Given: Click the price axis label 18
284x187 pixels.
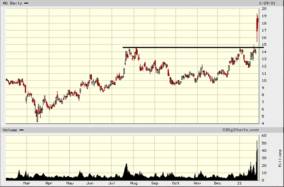Looking at the screenshot, I should (x=264, y=23).
